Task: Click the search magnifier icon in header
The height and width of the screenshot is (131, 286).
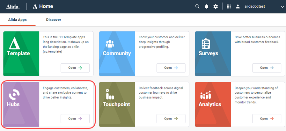Action: [x=197, y=7]
